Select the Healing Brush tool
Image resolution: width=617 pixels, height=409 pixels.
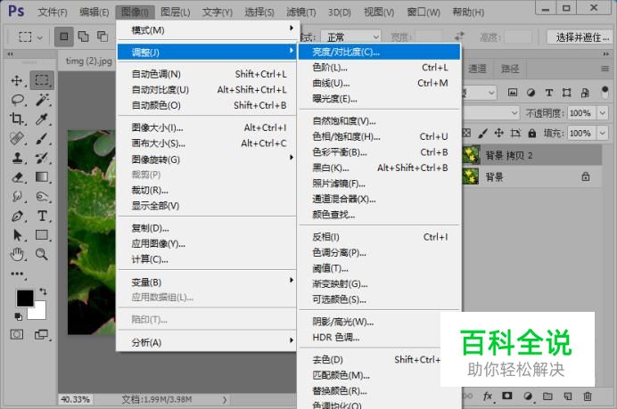[x=17, y=138]
